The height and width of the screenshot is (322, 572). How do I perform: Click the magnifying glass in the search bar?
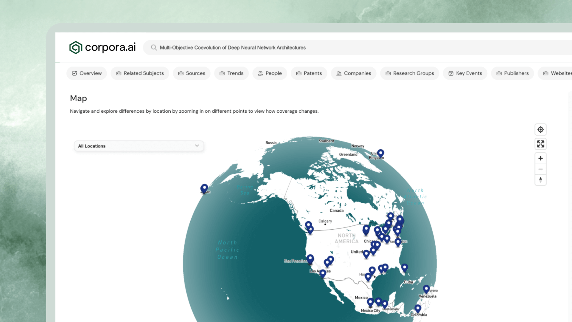pyautogui.click(x=153, y=47)
